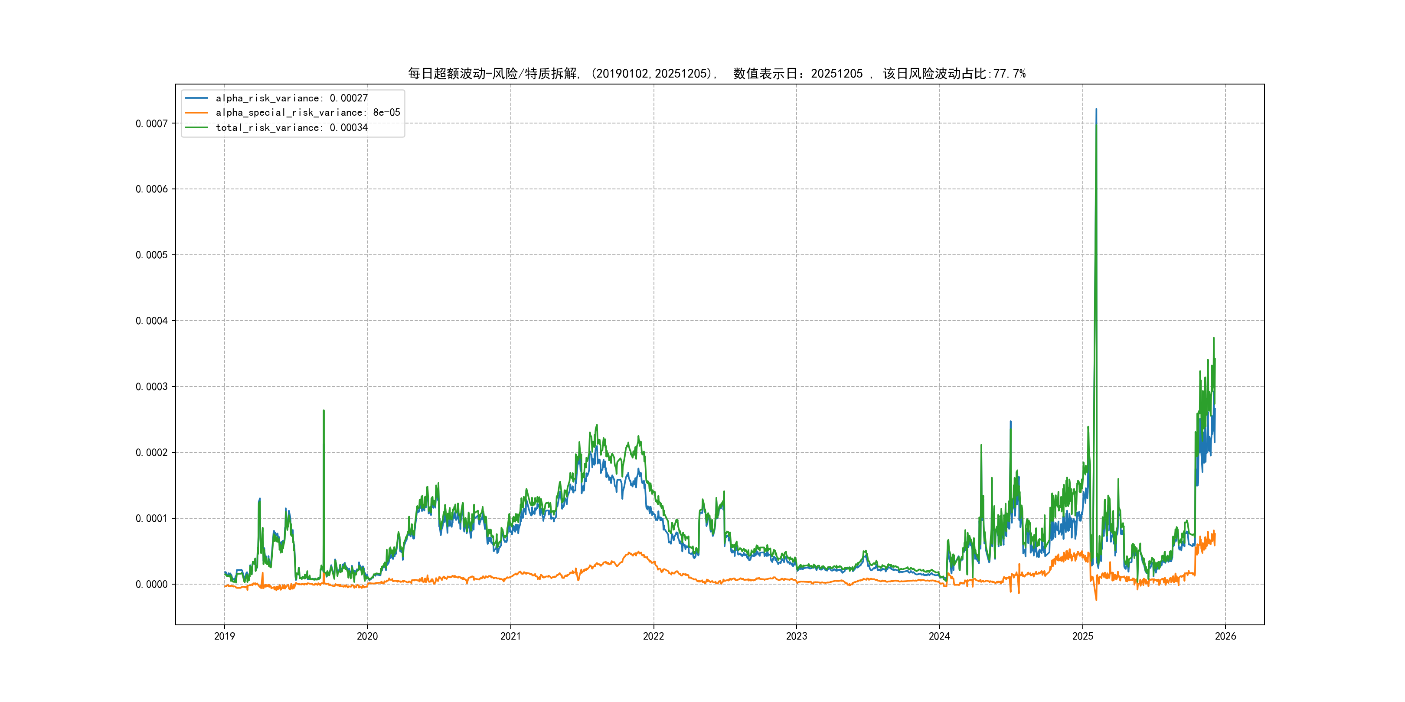This screenshot has height=702, width=1405.
Task: Click the 2024 x-axis tick label
Action: point(939,636)
